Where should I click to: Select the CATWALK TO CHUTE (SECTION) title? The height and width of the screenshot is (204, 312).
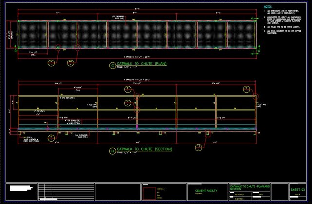[142, 148]
